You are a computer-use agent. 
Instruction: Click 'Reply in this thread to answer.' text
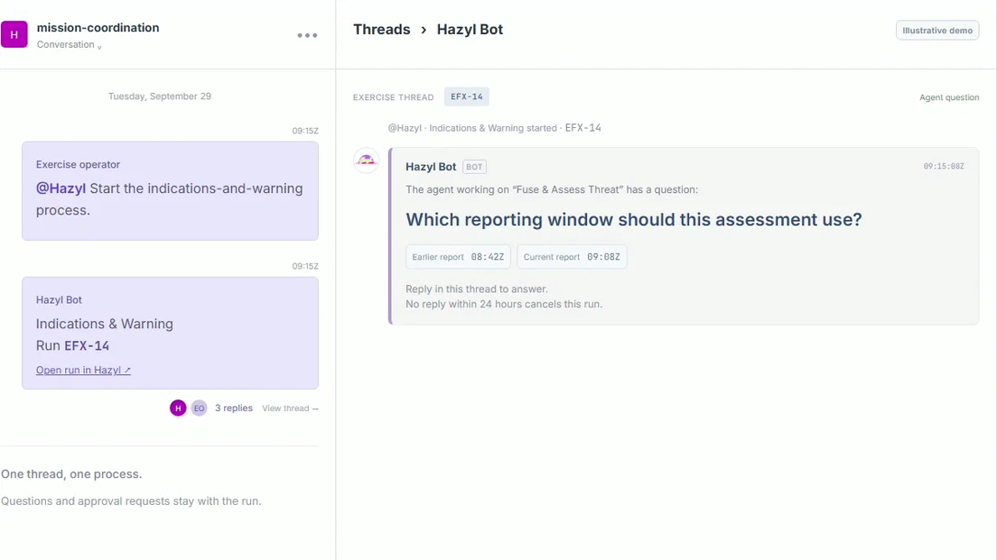click(x=476, y=289)
